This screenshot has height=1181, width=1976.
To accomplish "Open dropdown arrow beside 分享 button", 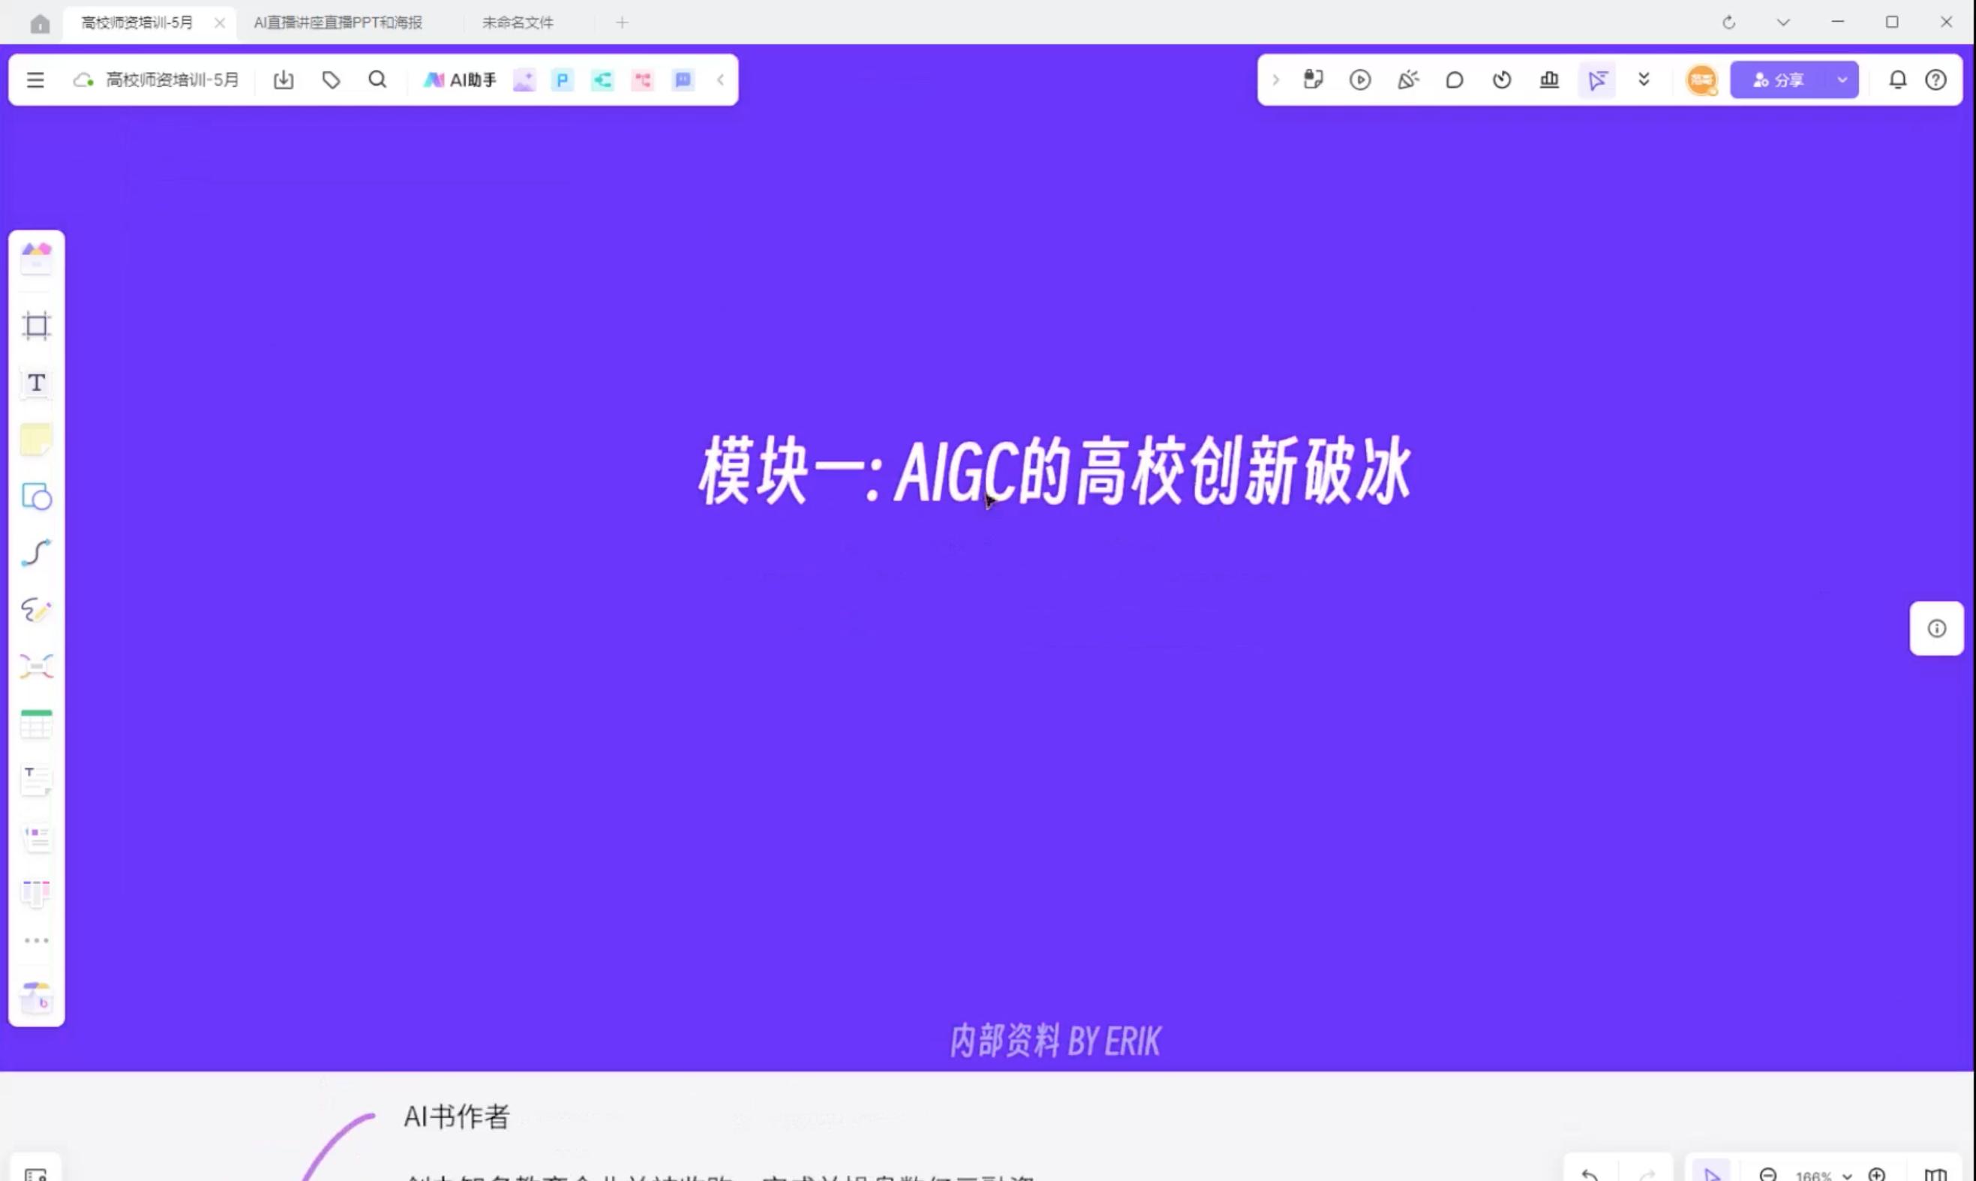I will pos(1842,80).
